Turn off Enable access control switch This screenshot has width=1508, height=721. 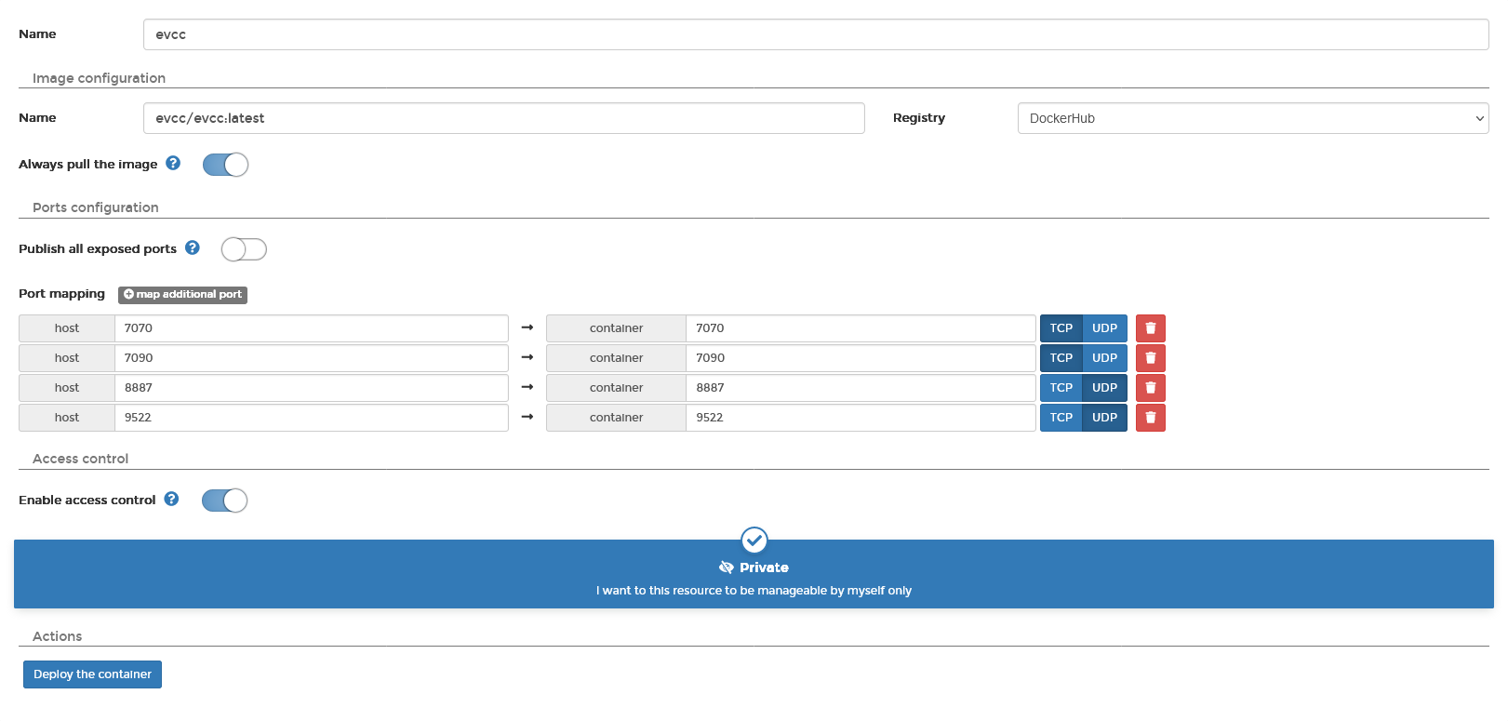pyautogui.click(x=224, y=501)
